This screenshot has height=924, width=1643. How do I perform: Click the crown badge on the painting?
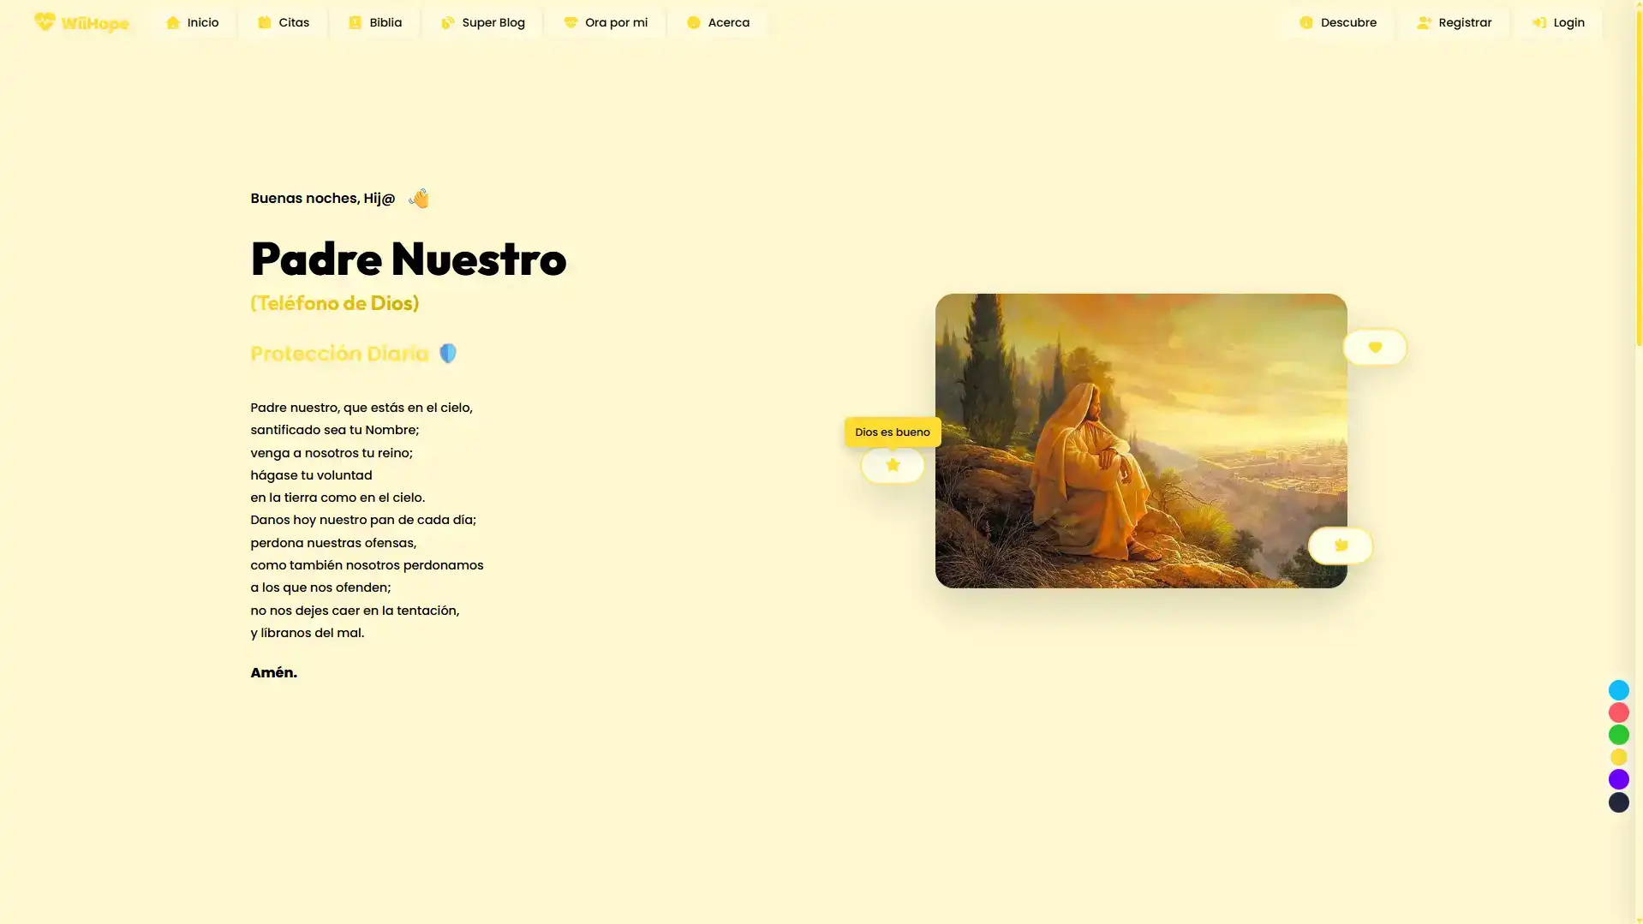1340,545
